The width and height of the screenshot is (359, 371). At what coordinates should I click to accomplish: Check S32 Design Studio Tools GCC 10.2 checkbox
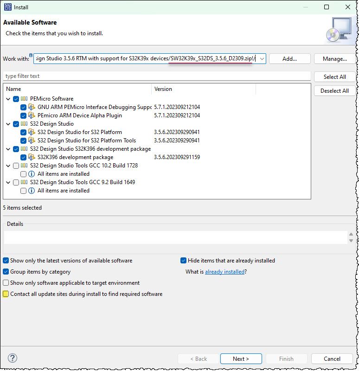[x=16, y=166]
